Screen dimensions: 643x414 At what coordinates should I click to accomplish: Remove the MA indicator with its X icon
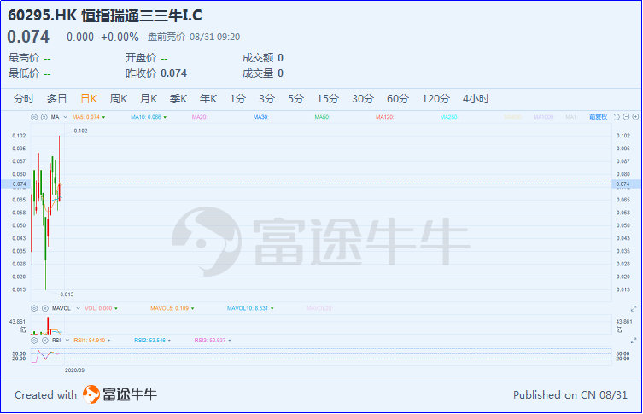(44, 117)
